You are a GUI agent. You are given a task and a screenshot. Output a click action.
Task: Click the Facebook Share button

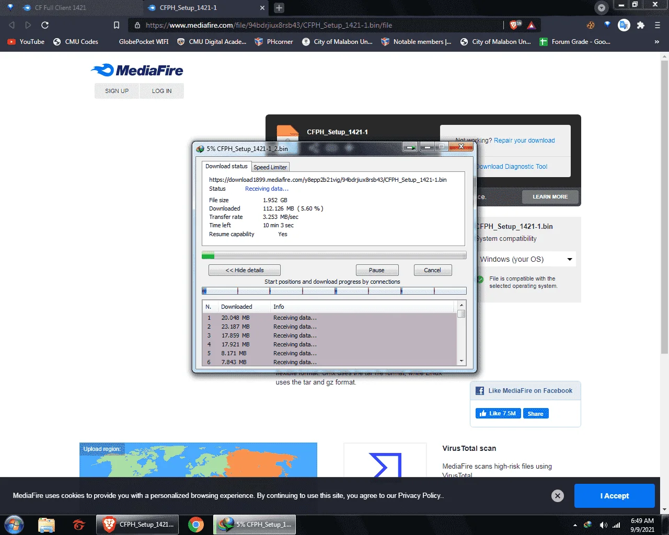point(535,413)
